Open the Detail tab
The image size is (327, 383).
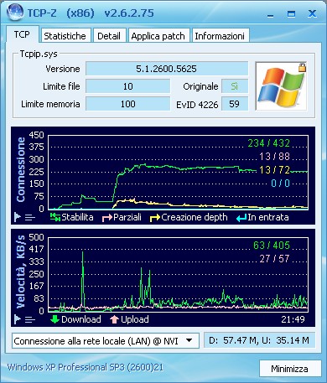click(109, 35)
